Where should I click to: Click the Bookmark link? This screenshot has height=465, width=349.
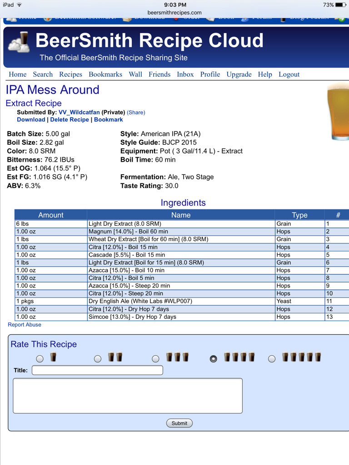[108, 119]
